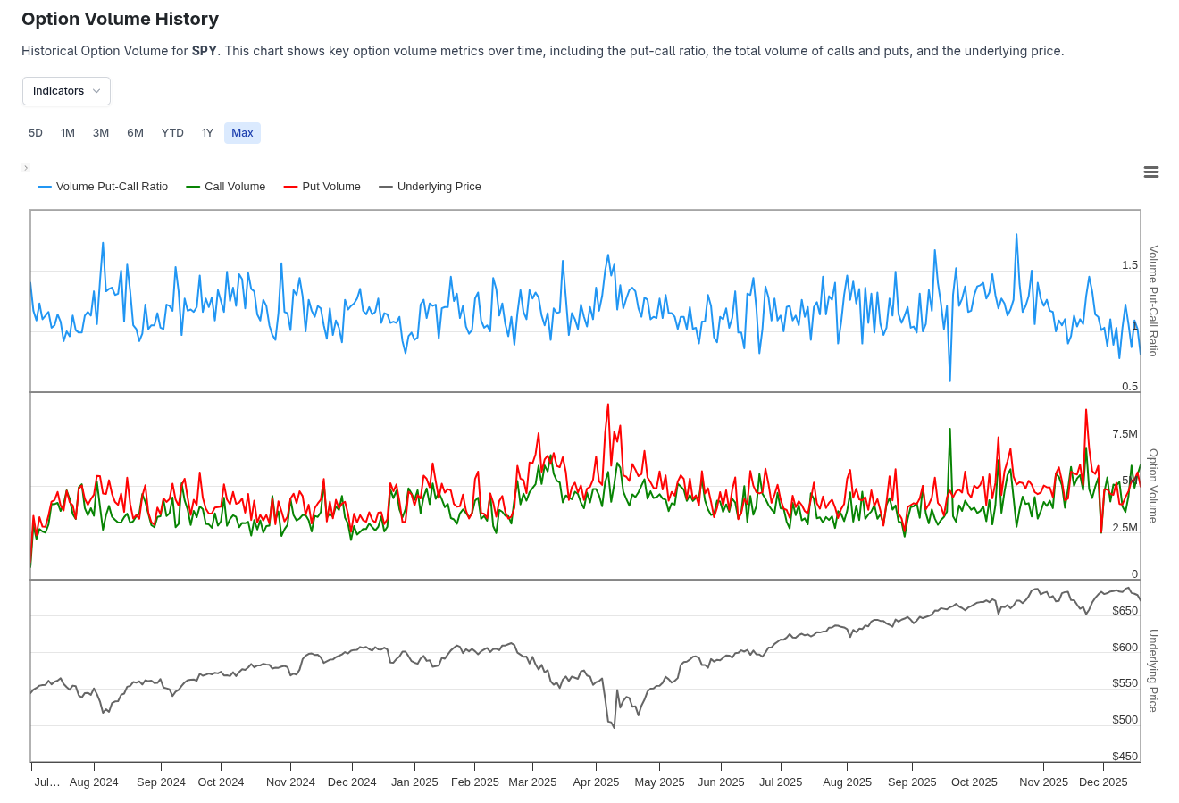The width and height of the screenshot is (1179, 803).
Task: Select the Max range tab
Action: (x=242, y=132)
